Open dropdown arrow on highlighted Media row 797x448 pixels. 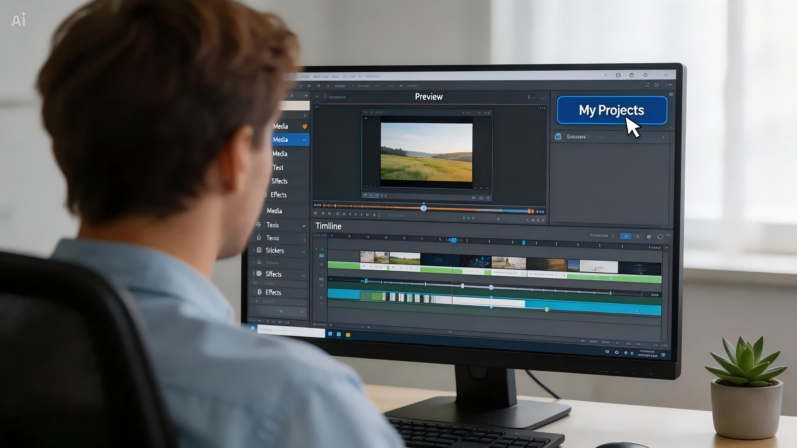304,140
